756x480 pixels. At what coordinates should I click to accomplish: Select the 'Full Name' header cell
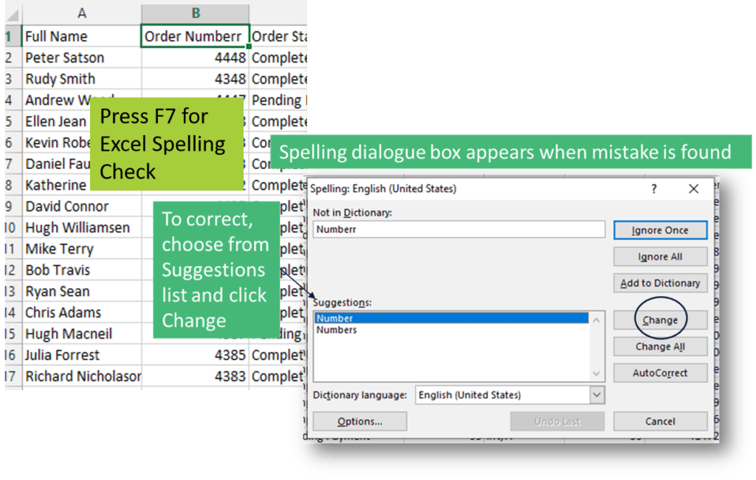coord(81,36)
